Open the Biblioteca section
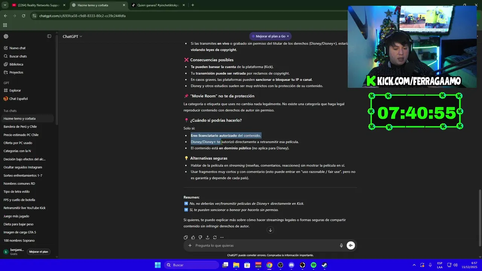This screenshot has width=482, height=271. tap(16, 64)
